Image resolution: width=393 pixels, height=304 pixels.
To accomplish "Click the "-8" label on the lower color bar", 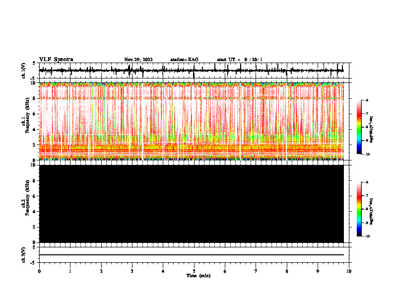I will 366,209.
